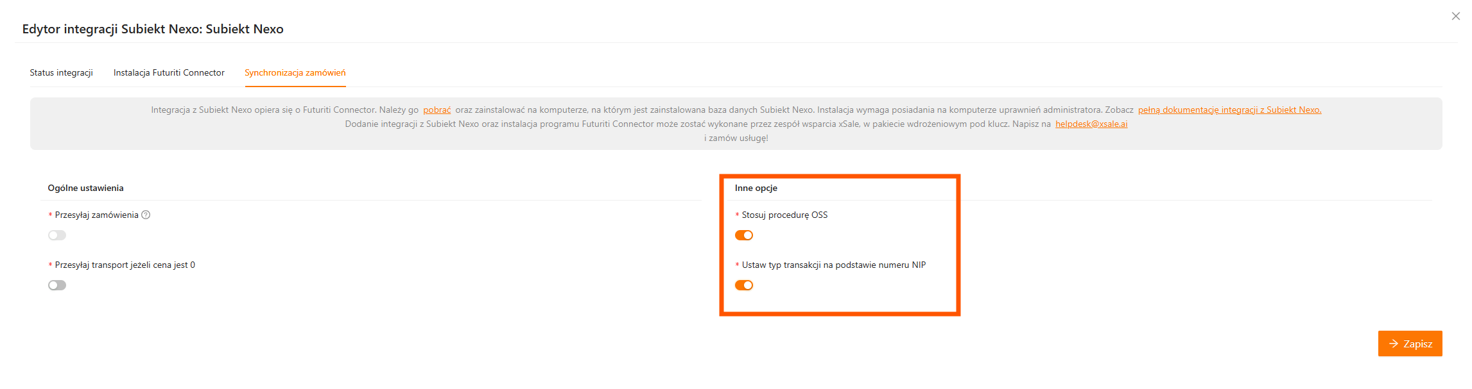Open pełną dokumentację integracji link
The height and width of the screenshot is (389, 1472).
(x=1229, y=110)
